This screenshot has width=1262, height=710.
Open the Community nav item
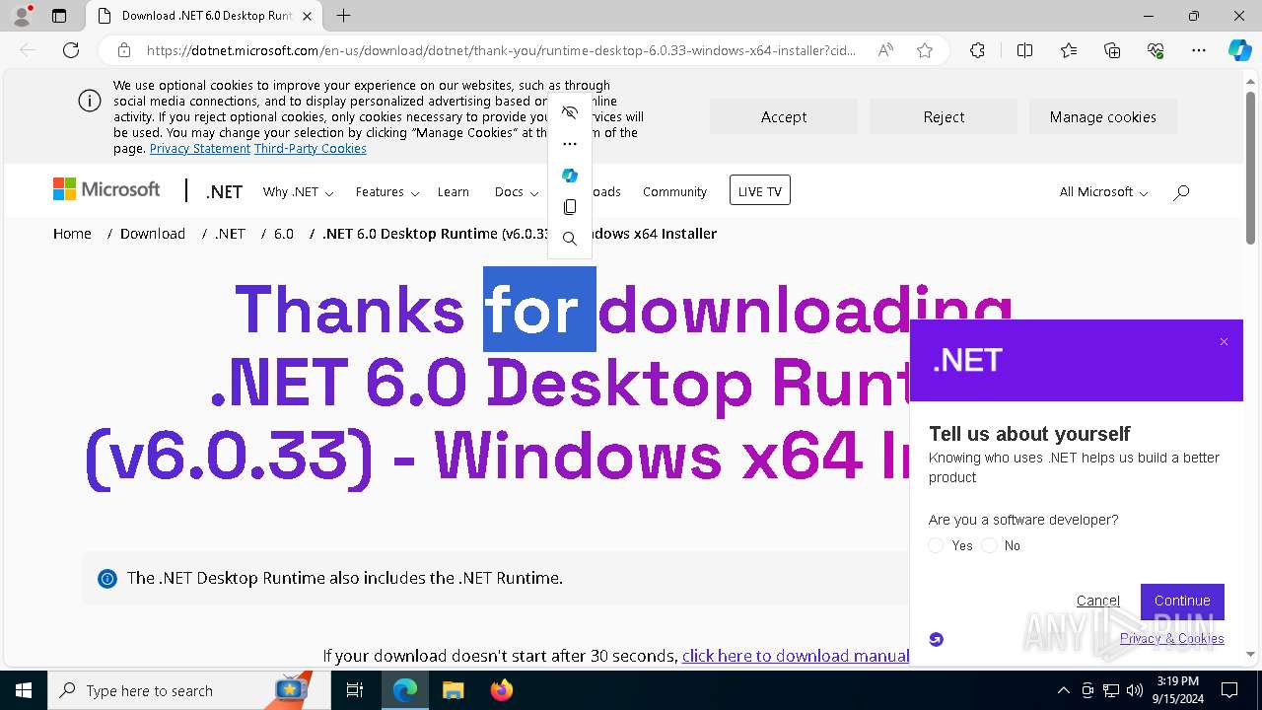coord(674,192)
